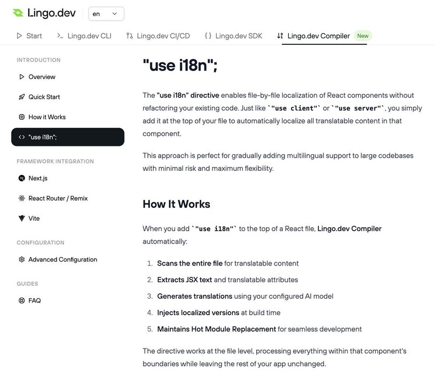Click the React atom icon in sidebar

click(x=22, y=198)
